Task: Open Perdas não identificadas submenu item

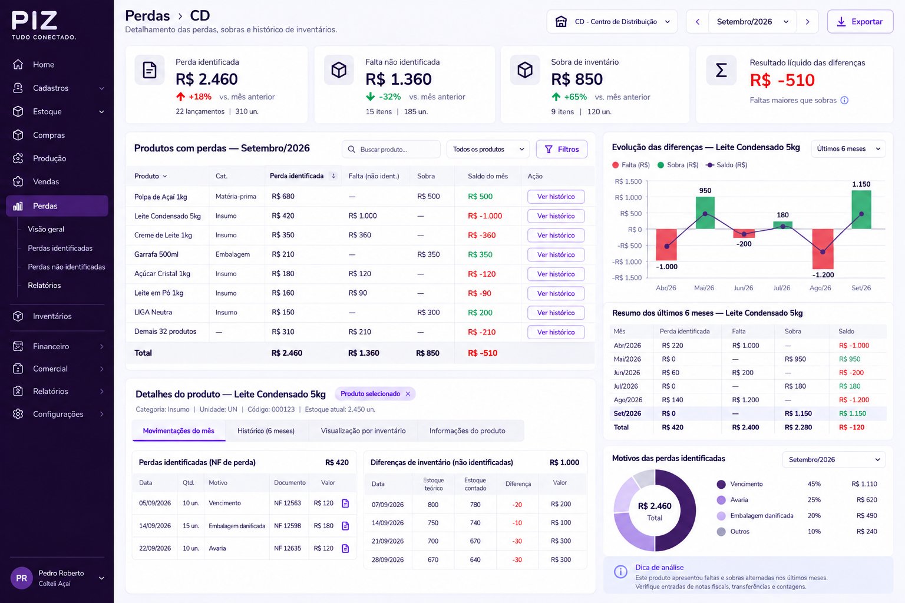Action: coord(67,267)
